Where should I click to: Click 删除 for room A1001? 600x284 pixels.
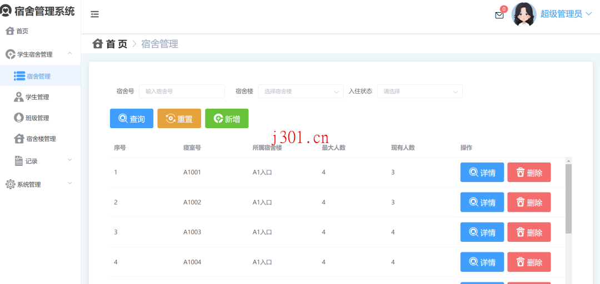tap(529, 173)
